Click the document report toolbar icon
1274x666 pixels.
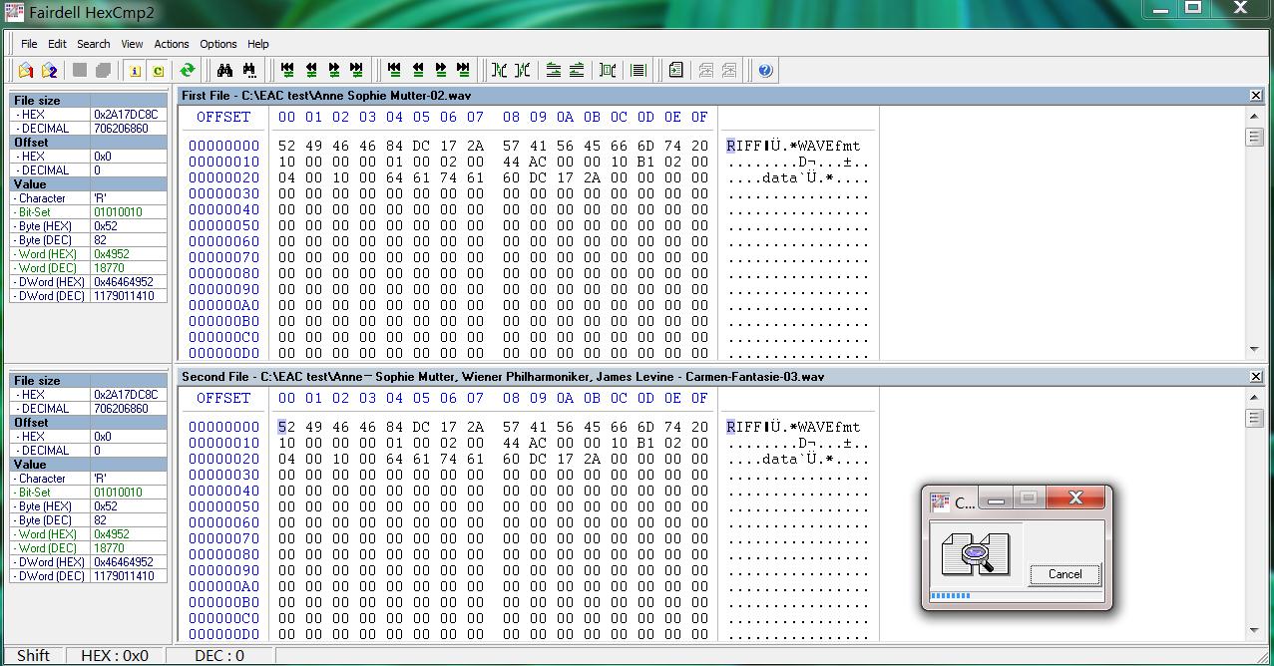pos(675,70)
